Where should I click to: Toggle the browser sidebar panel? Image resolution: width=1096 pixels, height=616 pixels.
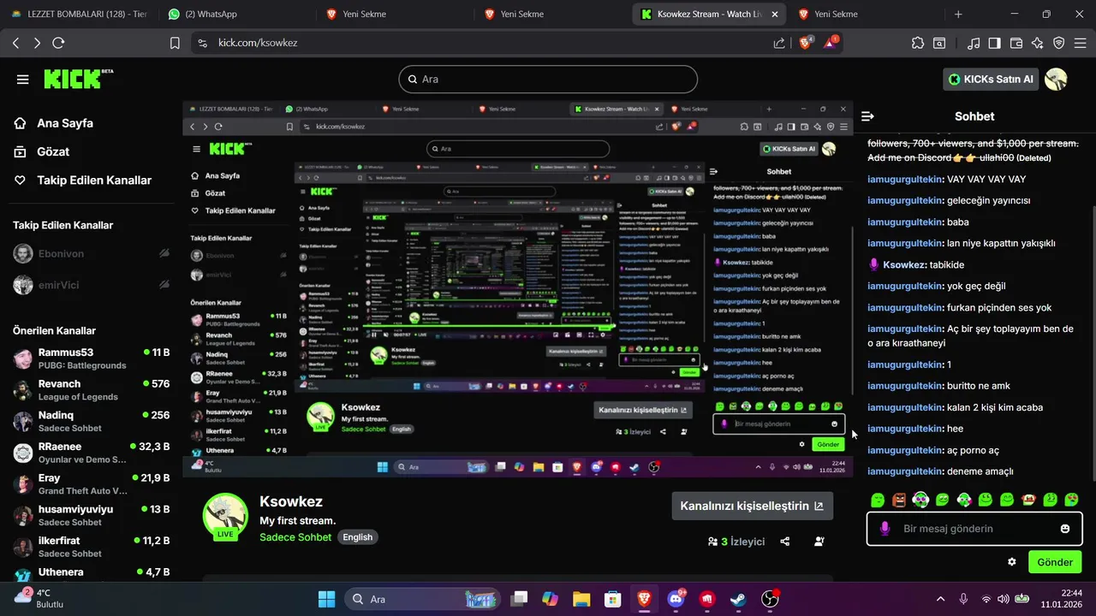(x=995, y=43)
